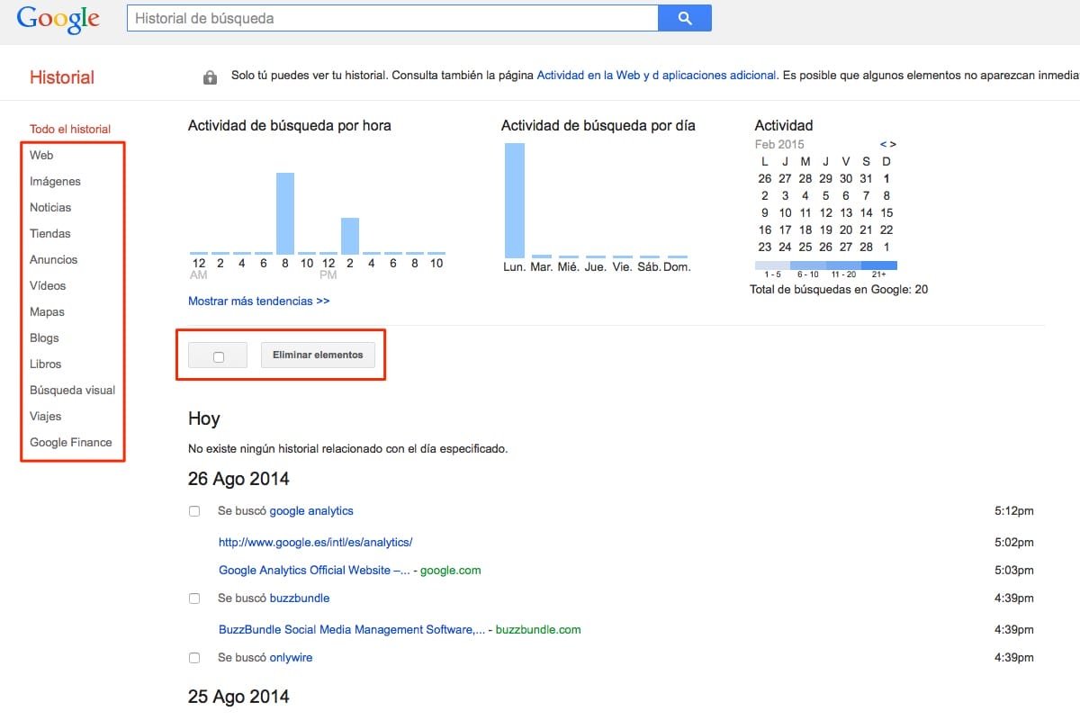This screenshot has width=1080, height=720.
Task: Click the Monday daily activity bar
Action: 514,200
